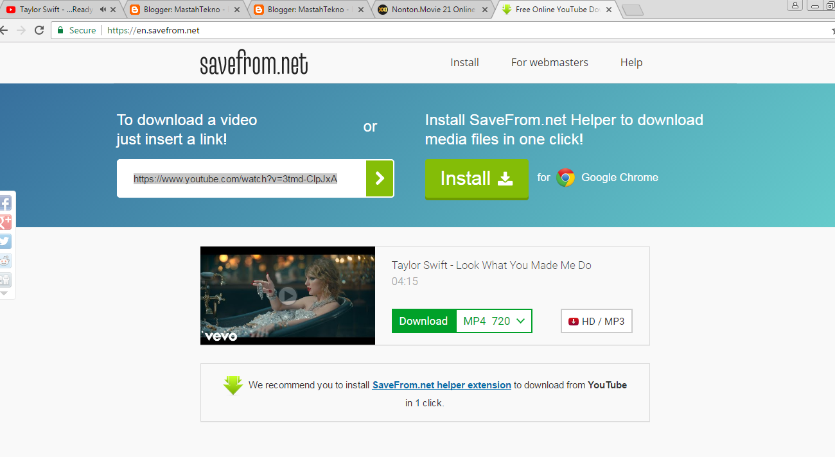Click the green Secure padlock icon
835x457 pixels.
(60, 30)
